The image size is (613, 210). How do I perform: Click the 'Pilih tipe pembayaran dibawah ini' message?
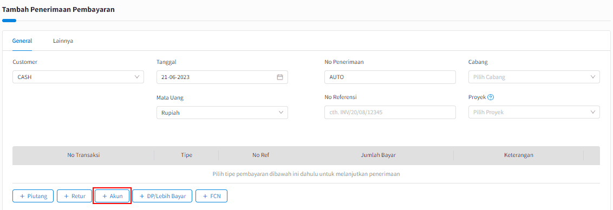coord(306,174)
